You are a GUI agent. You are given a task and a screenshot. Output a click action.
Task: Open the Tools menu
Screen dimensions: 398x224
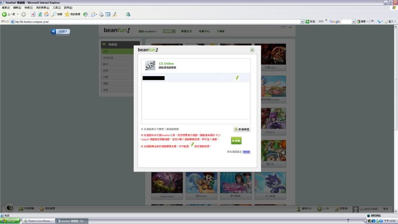pyautogui.click(x=57, y=8)
